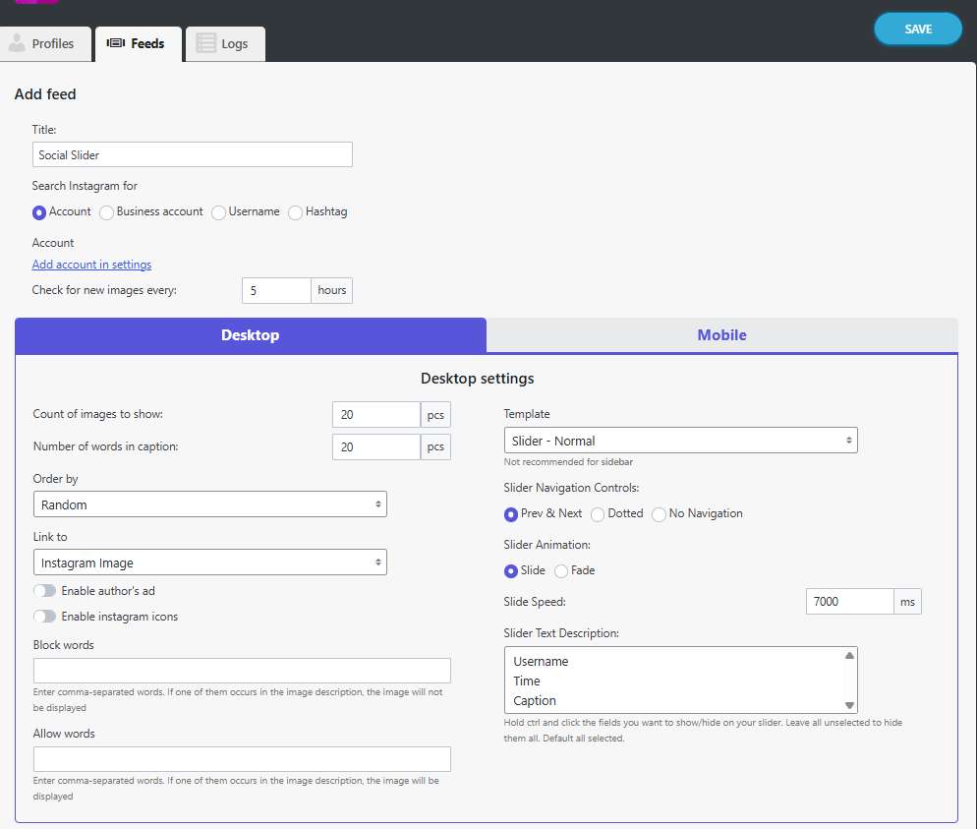Switch to the Mobile tab
The height and width of the screenshot is (829, 977).
(721, 335)
